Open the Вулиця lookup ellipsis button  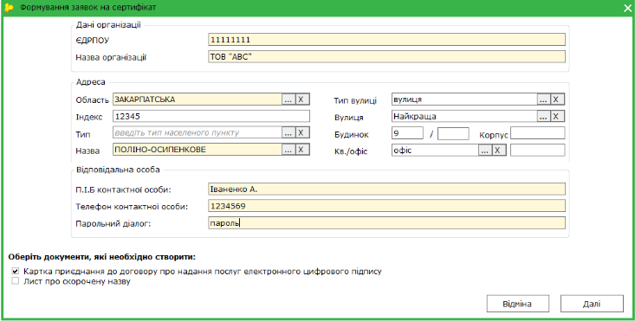click(543, 117)
